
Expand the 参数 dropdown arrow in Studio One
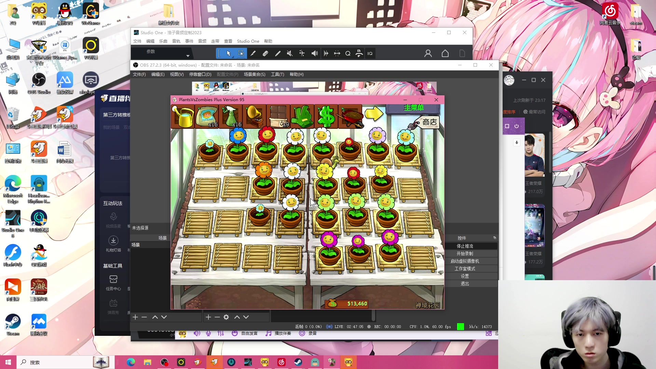(188, 56)
